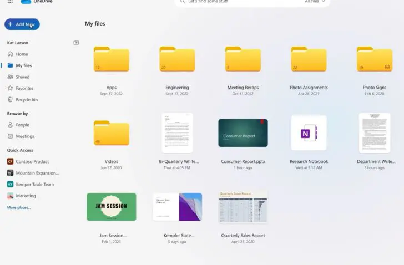Click the Mountain Expansion quick access icon
Screen dimensions: 404x265
point(10,173)
